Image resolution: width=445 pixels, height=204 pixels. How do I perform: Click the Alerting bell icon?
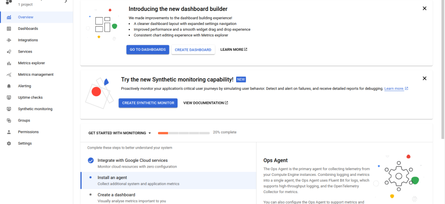click(x=9, y=86)
